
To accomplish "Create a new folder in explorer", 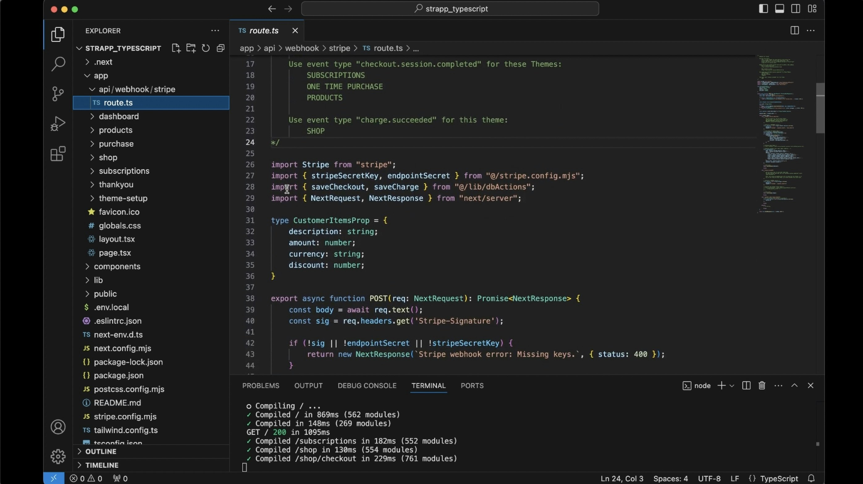I will pos(191,48).
